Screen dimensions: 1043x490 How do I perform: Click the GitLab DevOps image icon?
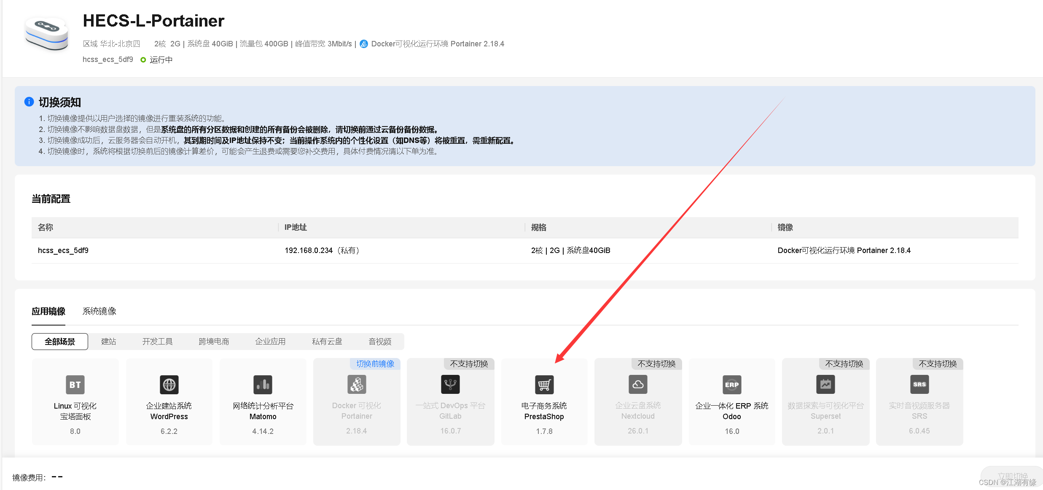pyautogui.click(x=450, y=385)
